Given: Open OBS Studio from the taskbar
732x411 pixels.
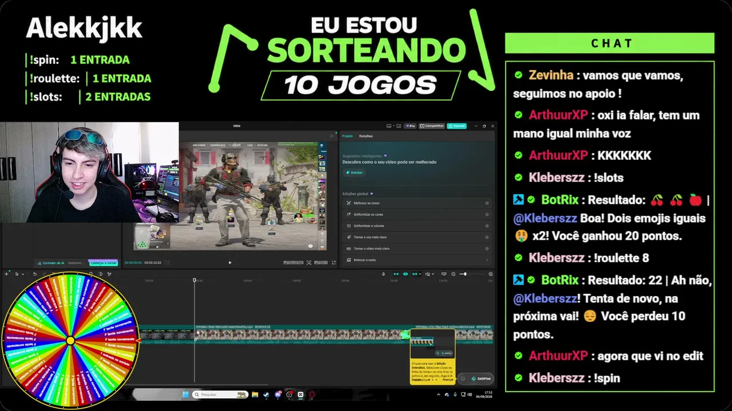Looking at the screenshot, I should coord(289,394).
